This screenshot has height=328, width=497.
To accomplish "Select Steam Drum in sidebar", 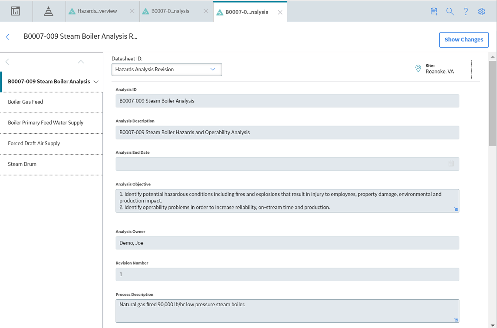I will (x=51, y=164).
